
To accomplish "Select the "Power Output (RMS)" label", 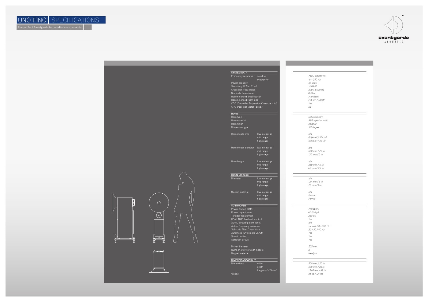I will 242,209.
